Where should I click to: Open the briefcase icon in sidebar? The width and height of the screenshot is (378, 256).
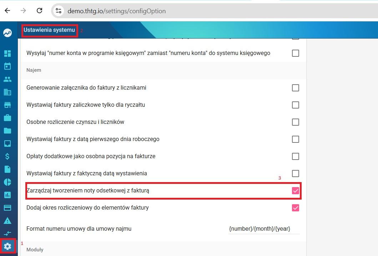(x=7, y=117)
